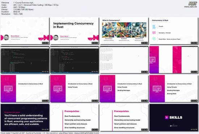Open the dark 'You'll have a solid understanding' thumbnail

tap(25, 117)
